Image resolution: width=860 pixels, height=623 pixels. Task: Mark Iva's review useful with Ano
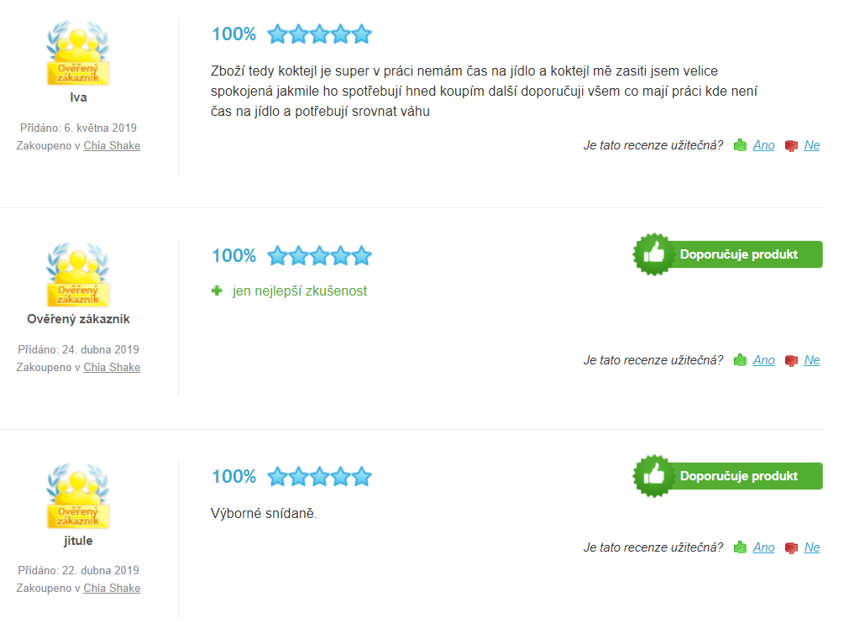click(x=763, y=145)
